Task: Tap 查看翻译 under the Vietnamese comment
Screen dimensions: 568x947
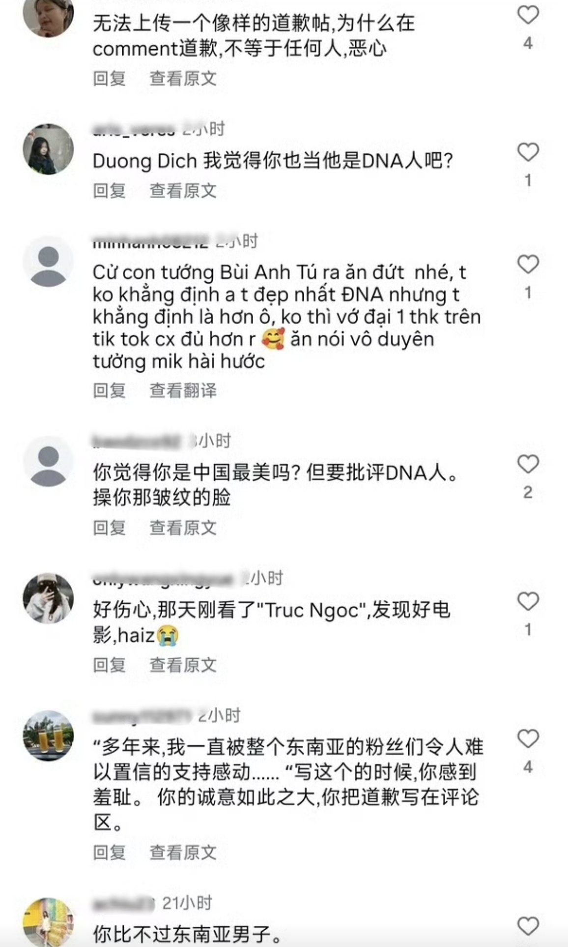Action: pyautogui.click(x=183, y=390)
